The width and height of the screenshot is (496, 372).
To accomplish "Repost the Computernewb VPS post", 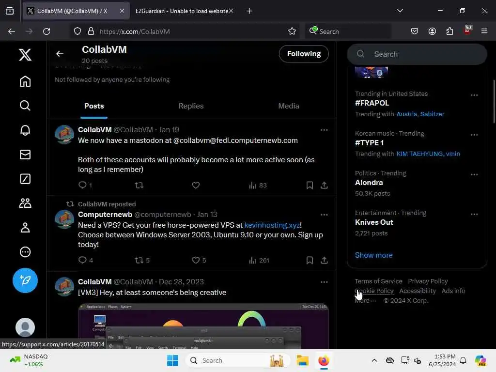I will click(x=139, y=260).
